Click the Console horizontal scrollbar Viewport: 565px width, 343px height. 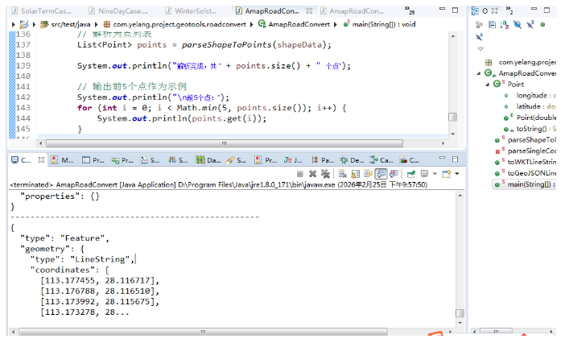(x=203, y=332)
